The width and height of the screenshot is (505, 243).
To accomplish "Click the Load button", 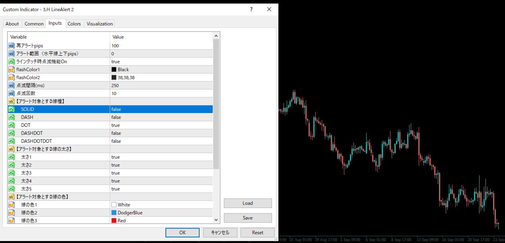I will (248, 203).
